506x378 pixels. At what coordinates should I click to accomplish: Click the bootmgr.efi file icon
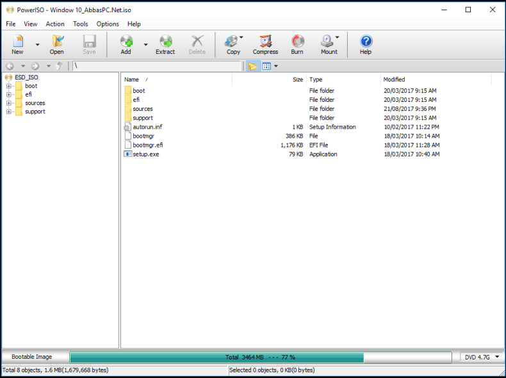(x=128, y=145)
